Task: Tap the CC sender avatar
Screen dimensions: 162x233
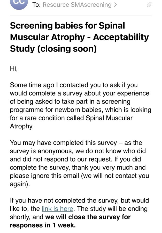Action: point(19,3)
